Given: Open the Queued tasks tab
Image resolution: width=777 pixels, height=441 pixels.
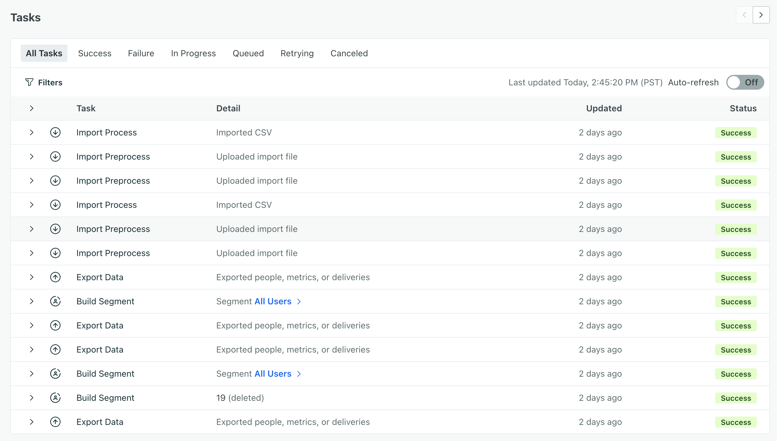Looking at the screenshot, I should [x=248, y=53].
